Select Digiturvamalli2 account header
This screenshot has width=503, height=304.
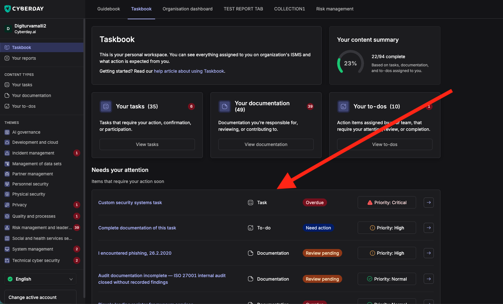click(42, 29)
